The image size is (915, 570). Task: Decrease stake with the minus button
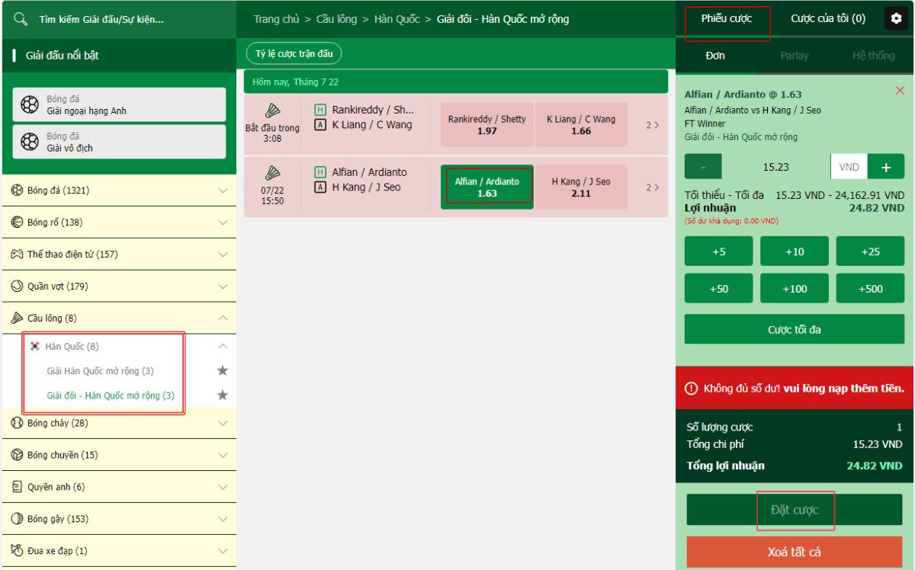[702, 167]
